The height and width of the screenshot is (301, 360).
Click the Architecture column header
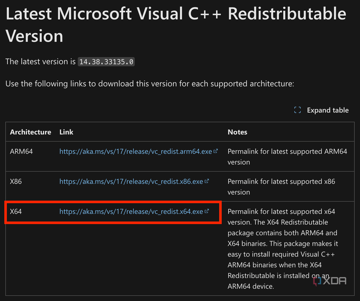click(31, 132)
